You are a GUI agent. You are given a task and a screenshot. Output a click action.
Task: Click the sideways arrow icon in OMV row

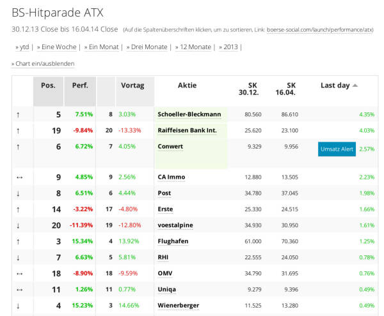point(18,273)
